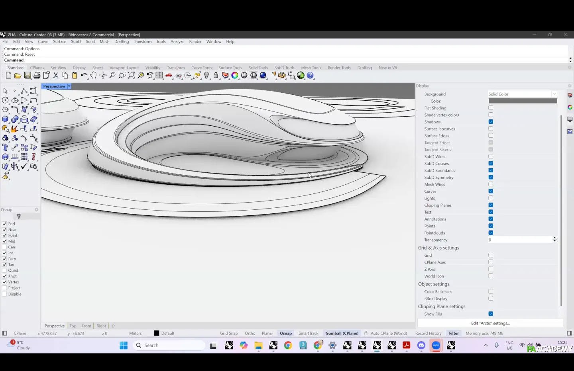
Task: Click the Lock padlock toolbar icon
Action: [x=216, y=76]
